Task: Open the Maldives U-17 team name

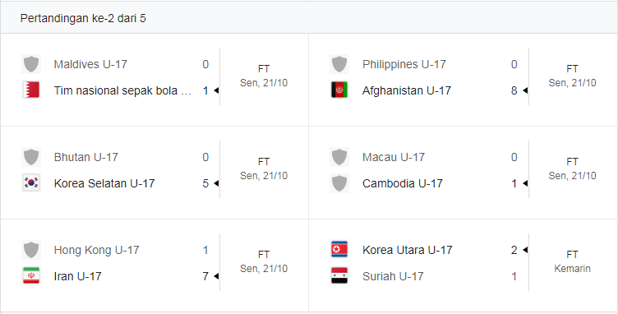Action: click(90, 64)
